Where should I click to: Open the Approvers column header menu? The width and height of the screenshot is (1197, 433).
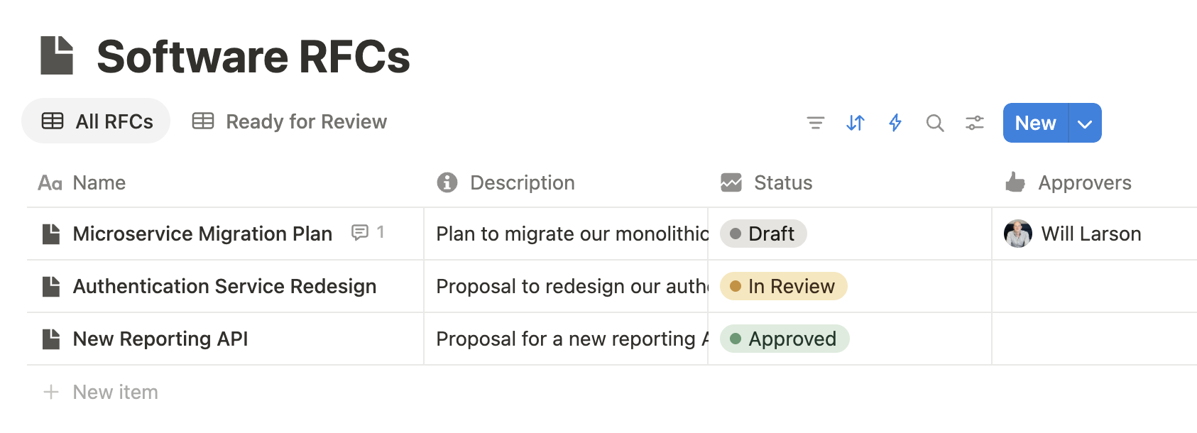point(1084,182)
